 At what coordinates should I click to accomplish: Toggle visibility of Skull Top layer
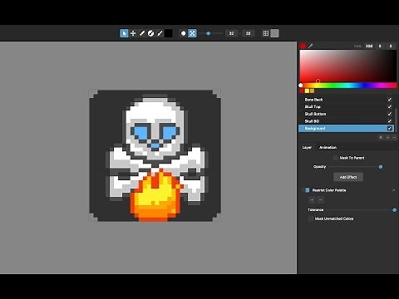pyautogui.click(x=390, y=106)
